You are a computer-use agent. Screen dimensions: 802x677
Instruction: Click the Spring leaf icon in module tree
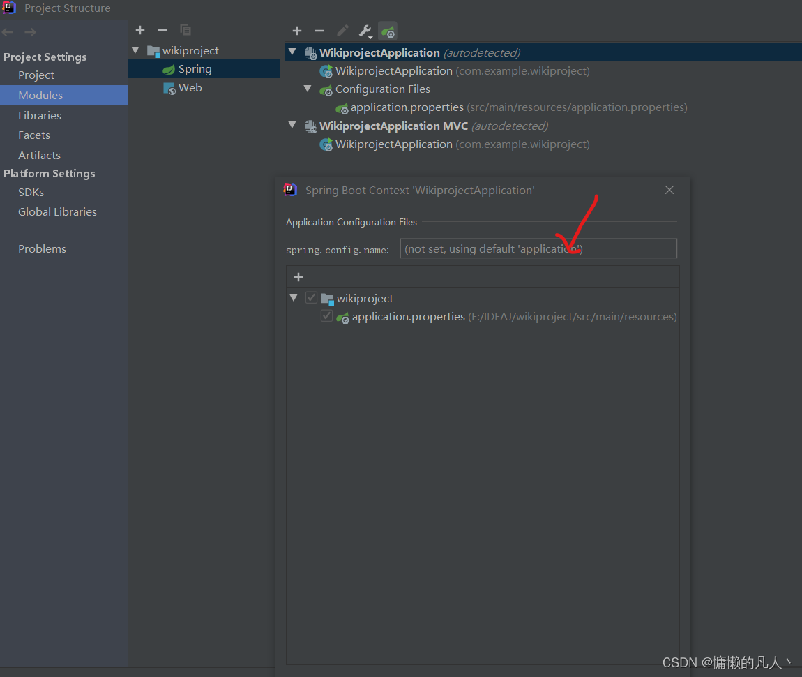tap(169, 69)
